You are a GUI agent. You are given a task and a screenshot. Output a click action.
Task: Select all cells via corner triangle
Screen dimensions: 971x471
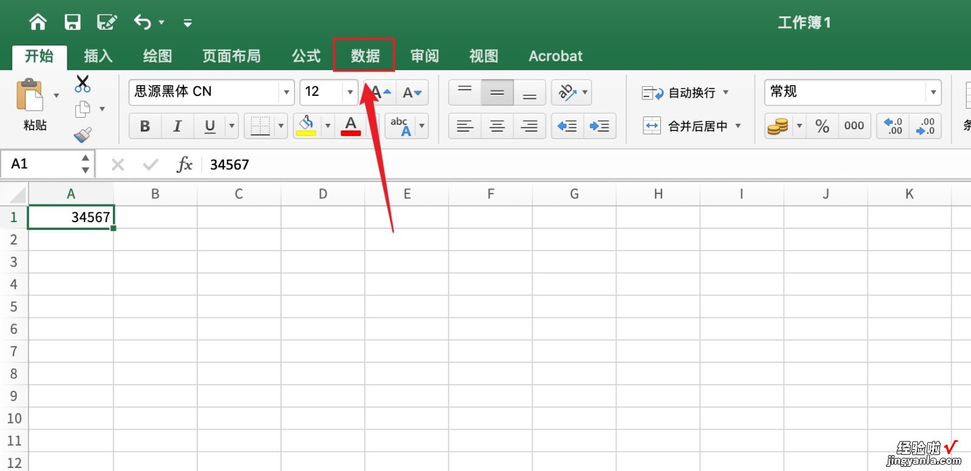tap(16, 194)
